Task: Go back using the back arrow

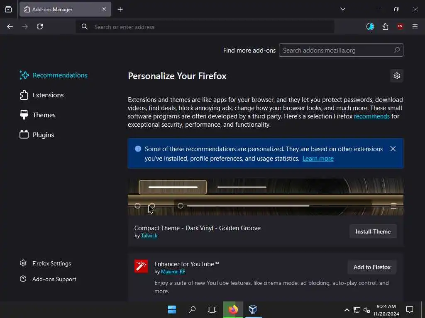Action: point(10,26)
